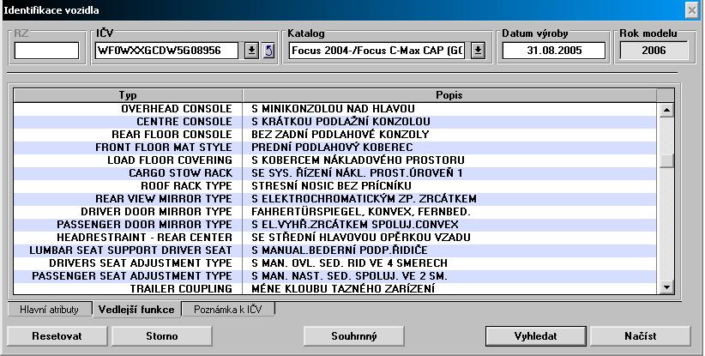Click the scrollbar down arrow in the list
This screenshot has width=705, height=356.
666,289
